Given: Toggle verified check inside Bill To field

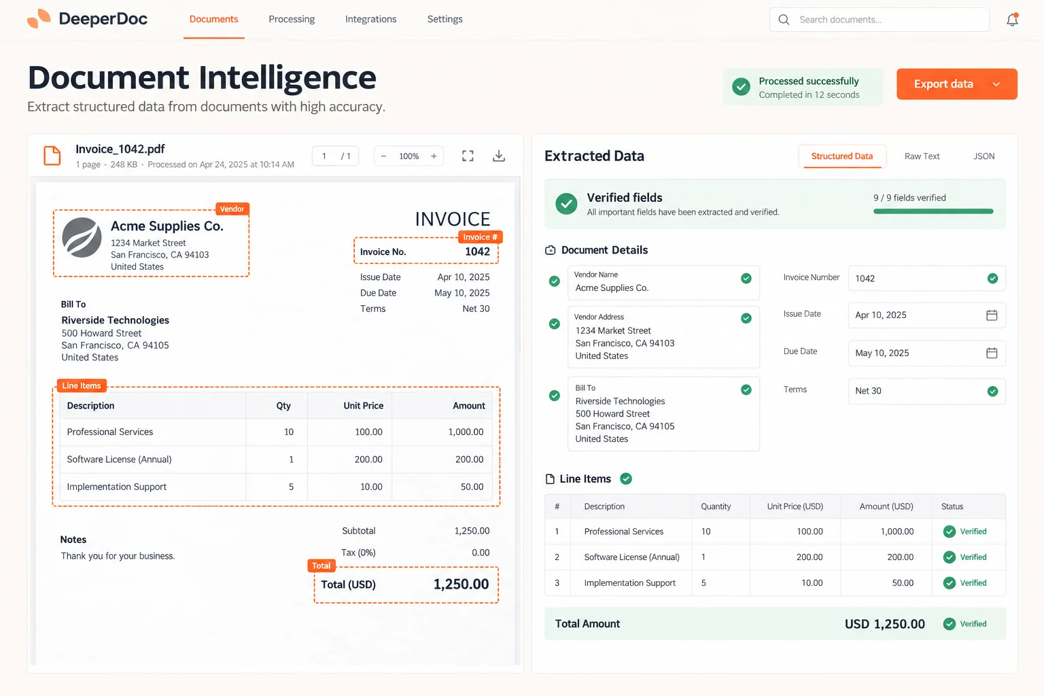Looking at the screenshot, I should [746, 389].
